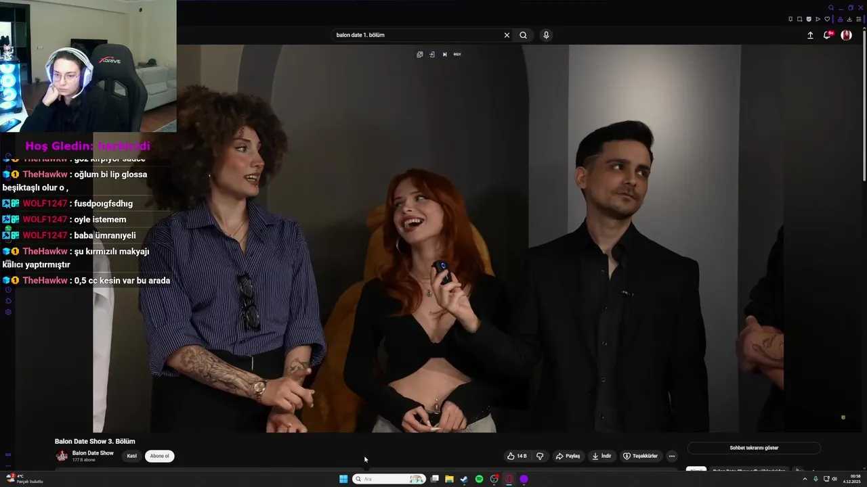Start voice search with the microphone icon

(x=546, y=35)
